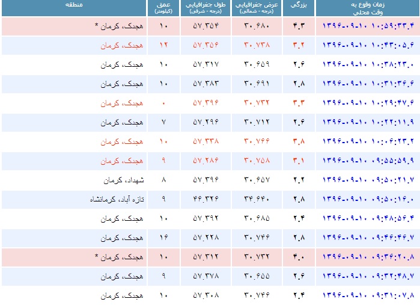The image size is (420, 305).
Task: Open the event at time ۱۰:۳۸:۲۳.۰
Action: pyautogui.click(x=368, y=64)
